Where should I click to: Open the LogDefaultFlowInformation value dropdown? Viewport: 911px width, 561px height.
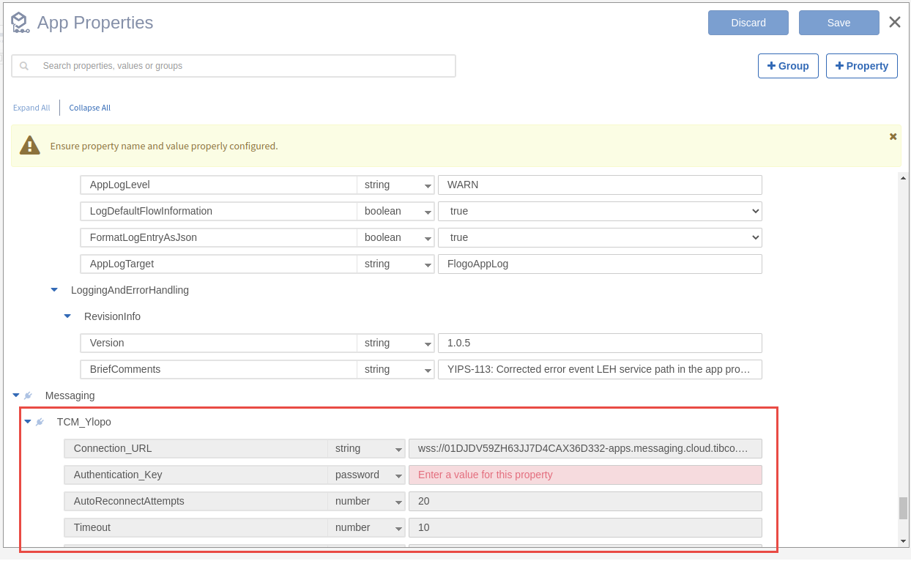pyautogui.click(x=600, y=211)
